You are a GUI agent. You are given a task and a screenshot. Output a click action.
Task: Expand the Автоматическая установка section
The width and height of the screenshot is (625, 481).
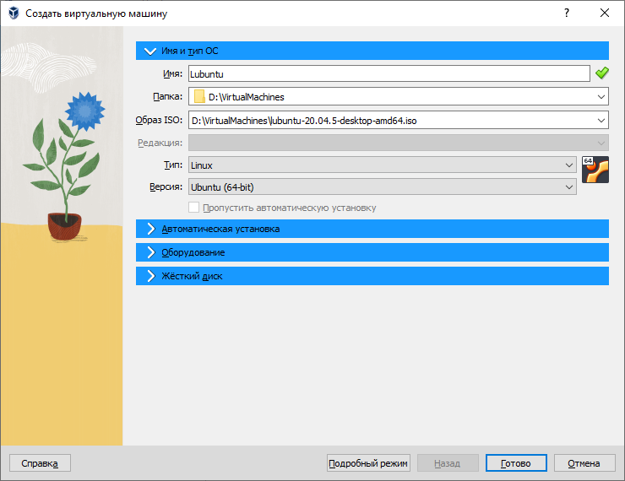point(372,229)
